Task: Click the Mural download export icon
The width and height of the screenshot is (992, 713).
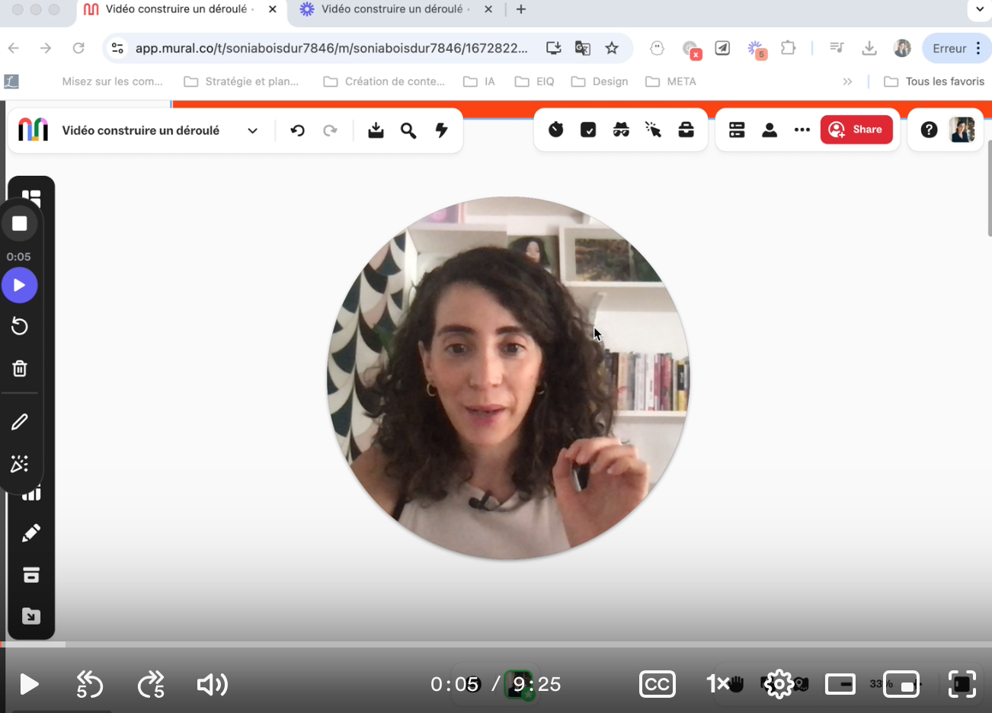Action: (376, 131)
